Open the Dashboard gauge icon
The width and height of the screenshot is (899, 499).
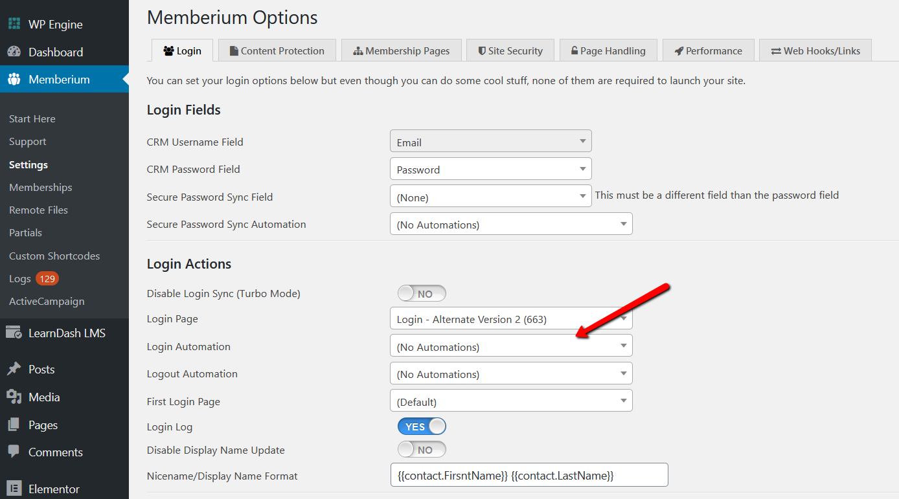pos(14,52)
